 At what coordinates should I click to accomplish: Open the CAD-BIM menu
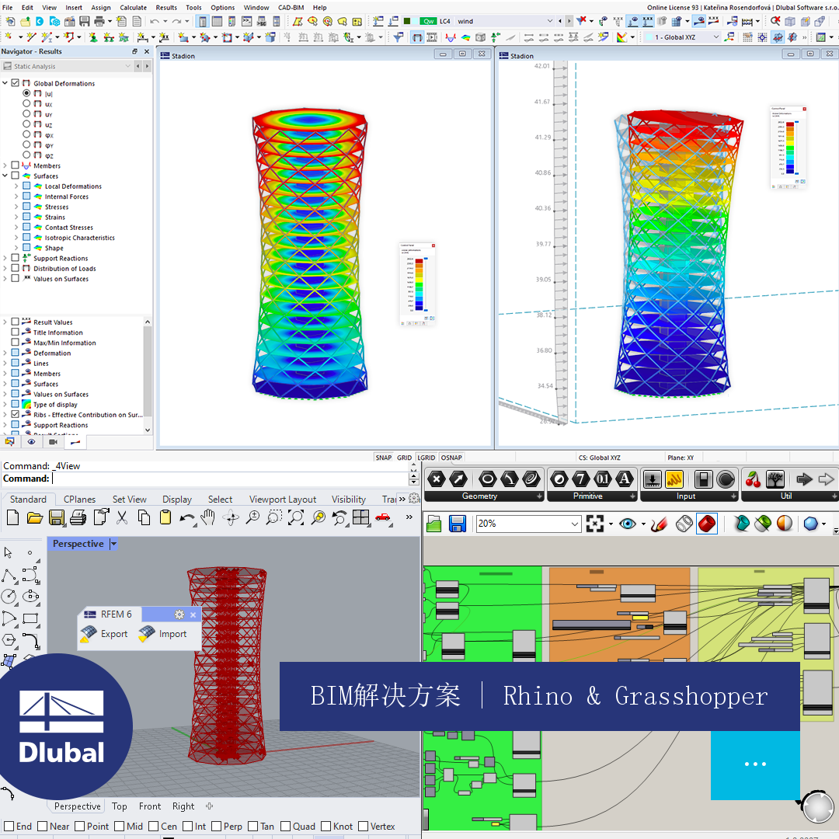coord(291,8)
